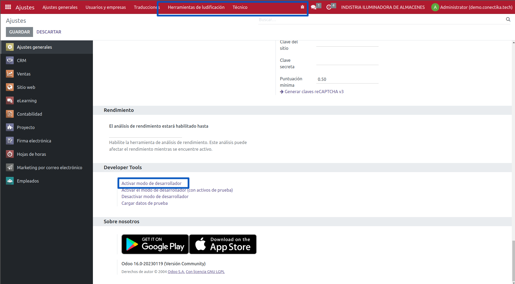Click the GUARDAR button
This screenshot has height=284, width=515.
coord(19,32)
